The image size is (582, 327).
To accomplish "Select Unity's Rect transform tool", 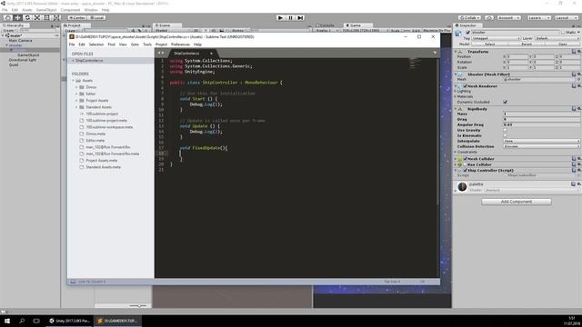I will click(46, 17).
